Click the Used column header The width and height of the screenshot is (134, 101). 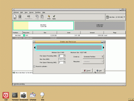point(69,33)
